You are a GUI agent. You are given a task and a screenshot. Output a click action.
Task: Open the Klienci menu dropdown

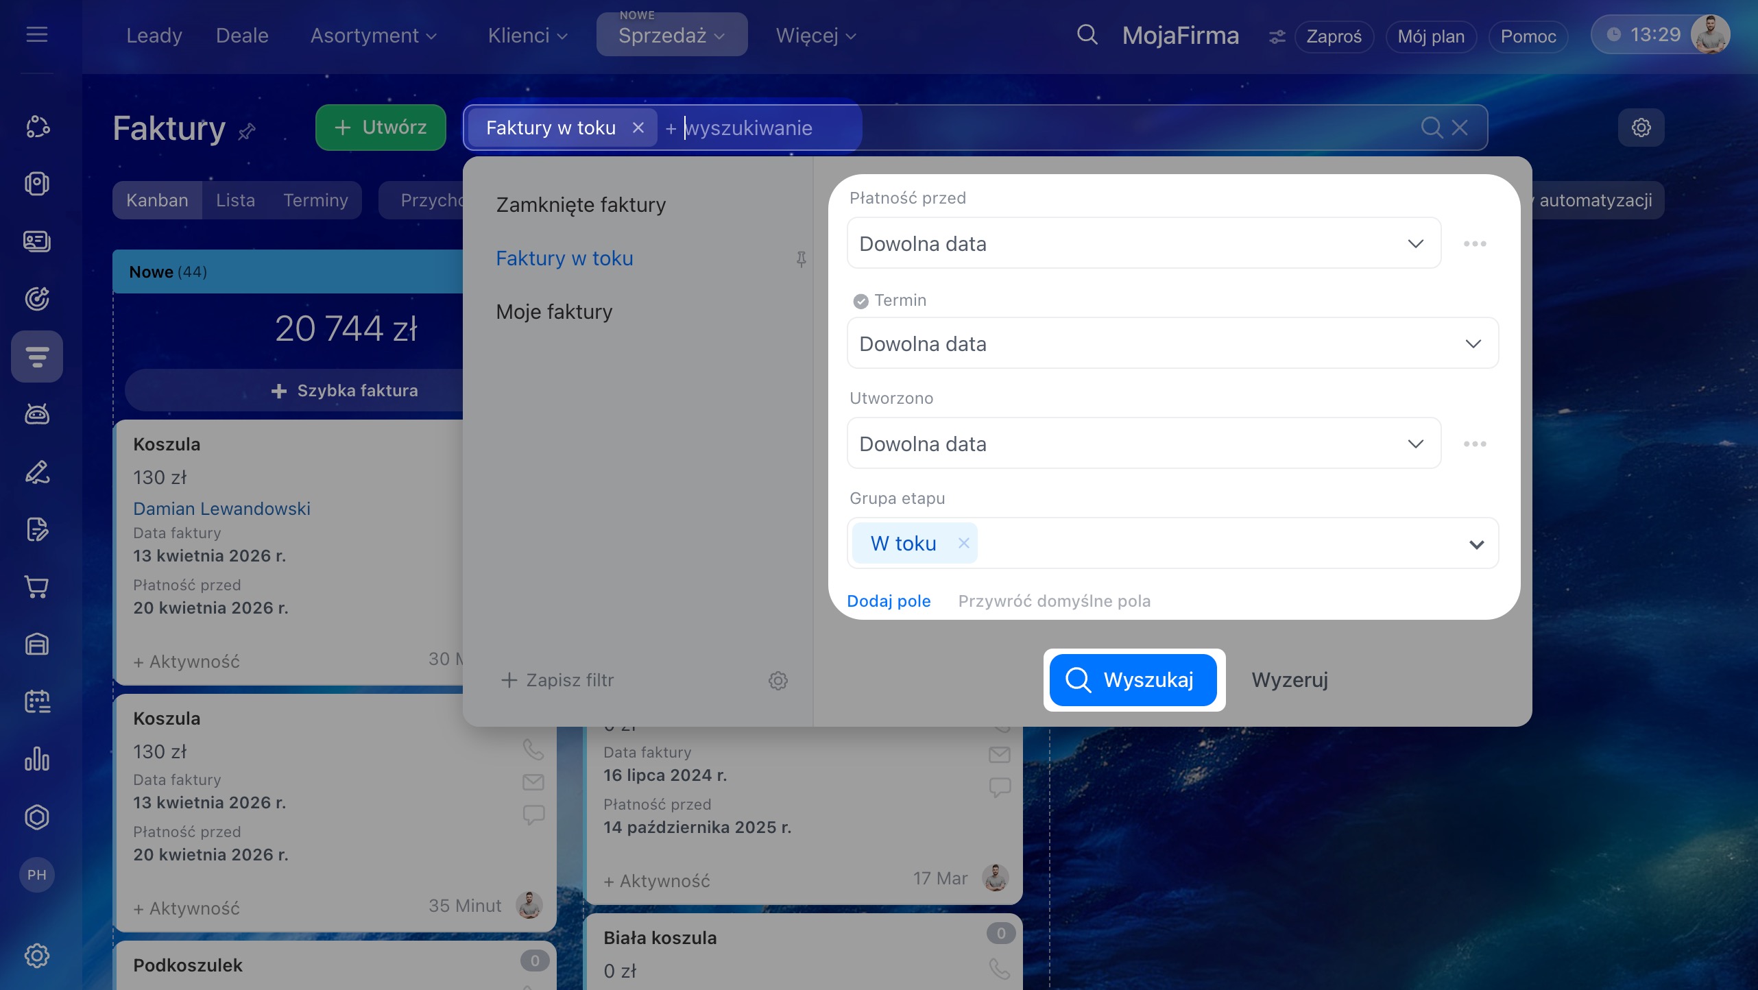click(x=527, y=36)
